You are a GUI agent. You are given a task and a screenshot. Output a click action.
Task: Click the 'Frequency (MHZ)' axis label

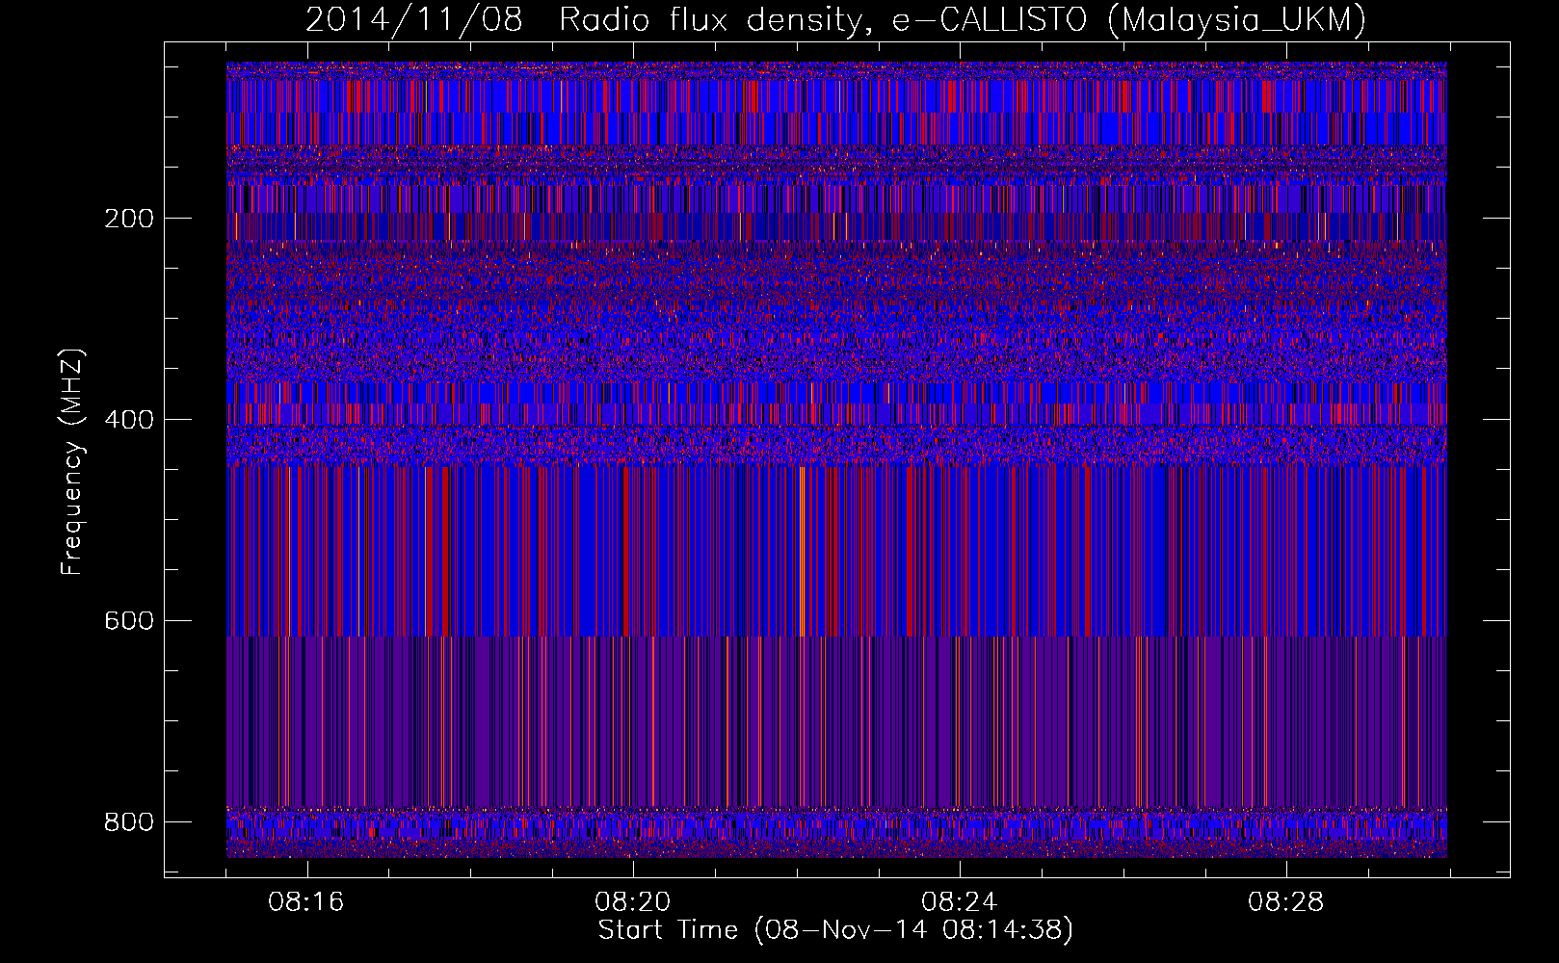[x=72, y=462]
